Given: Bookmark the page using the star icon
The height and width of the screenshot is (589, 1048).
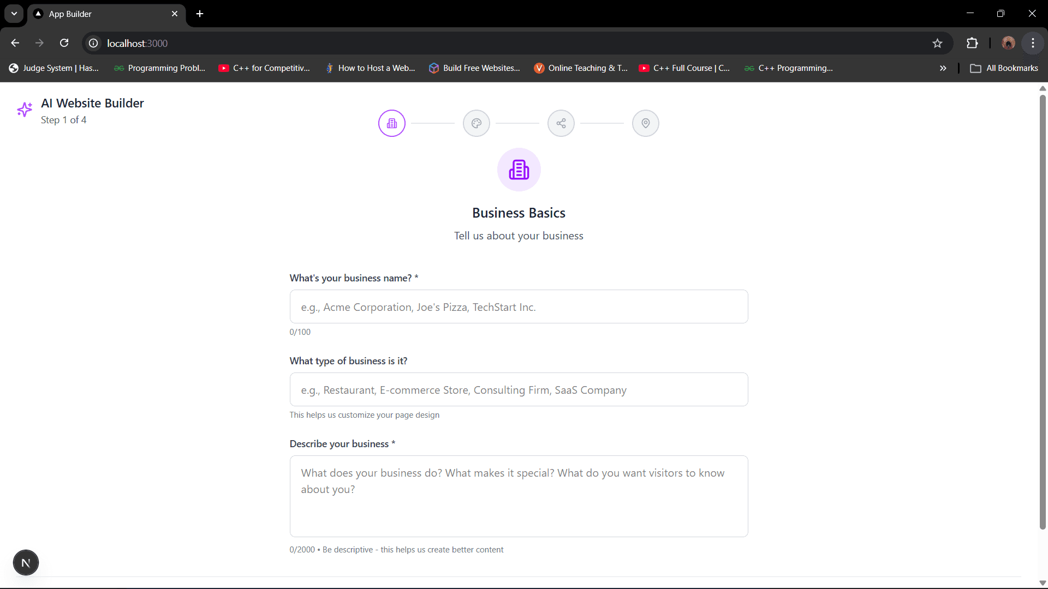Looking at the screenshot, I should pos(938,43).
